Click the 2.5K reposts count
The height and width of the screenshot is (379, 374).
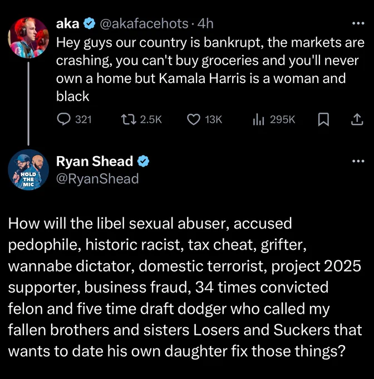[x=151, y=119]
